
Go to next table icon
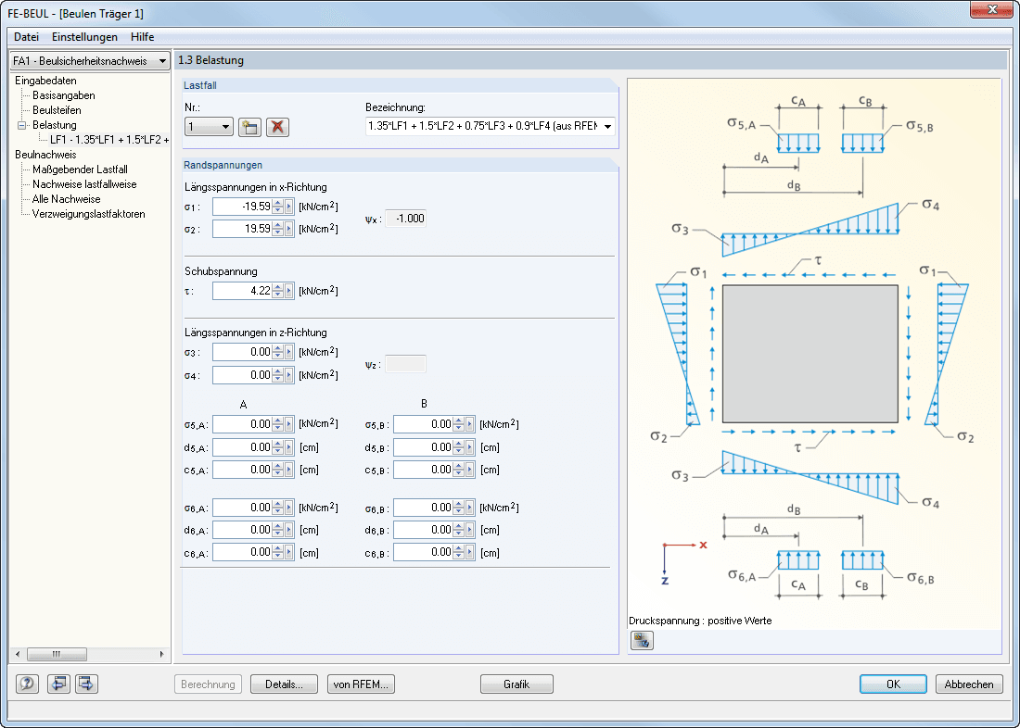coord(86,684)
